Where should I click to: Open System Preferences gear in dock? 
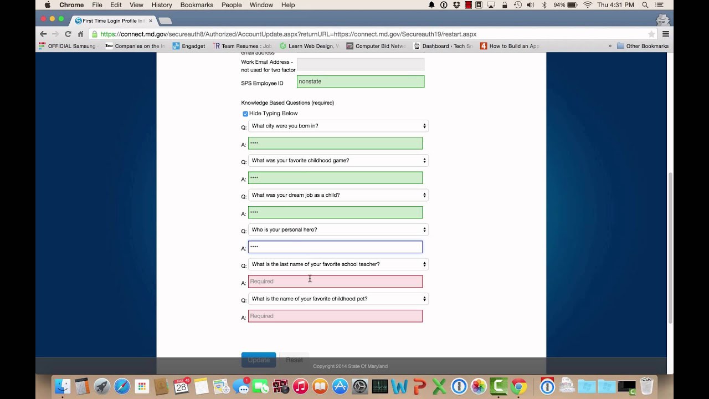click(x=360, y=386)
